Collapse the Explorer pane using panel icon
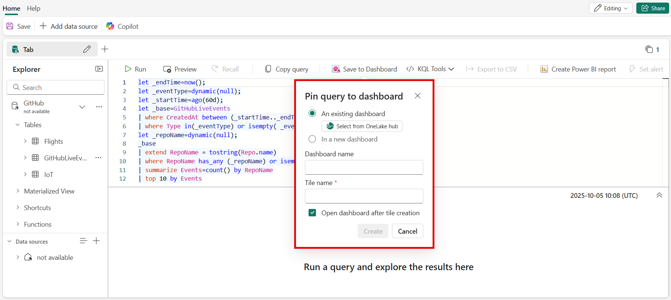Viewport: 671px width, 300px height. [99, 69]
